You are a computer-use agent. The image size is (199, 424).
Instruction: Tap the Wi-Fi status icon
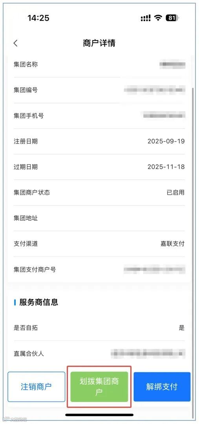(x=158, y=18)
